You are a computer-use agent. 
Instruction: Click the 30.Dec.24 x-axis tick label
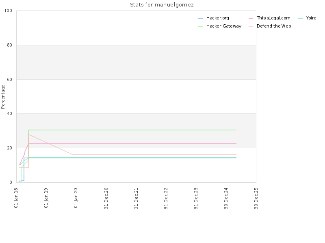[x=226, y=198]
